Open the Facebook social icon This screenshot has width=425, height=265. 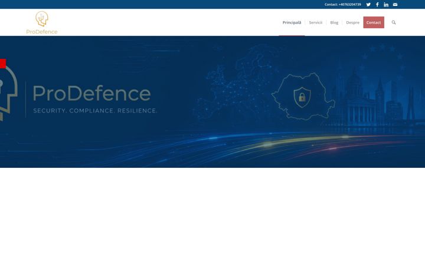pos(377,5)
